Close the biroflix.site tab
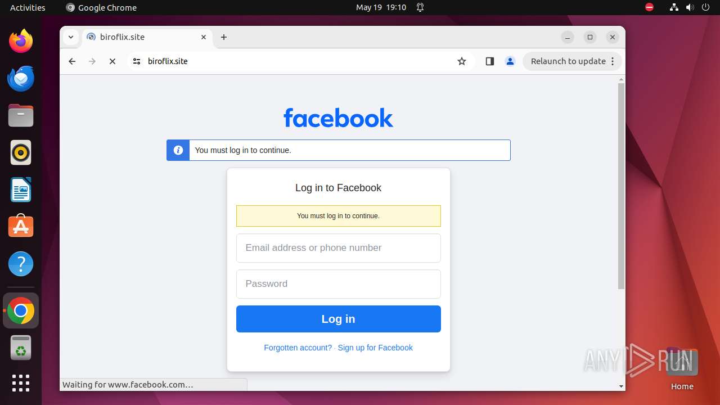The width and height of the screenshot is (720, 405). point(204,37)
